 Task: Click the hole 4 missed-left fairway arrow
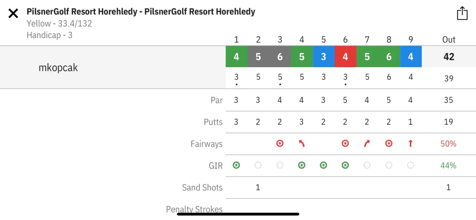click(301, 144)
